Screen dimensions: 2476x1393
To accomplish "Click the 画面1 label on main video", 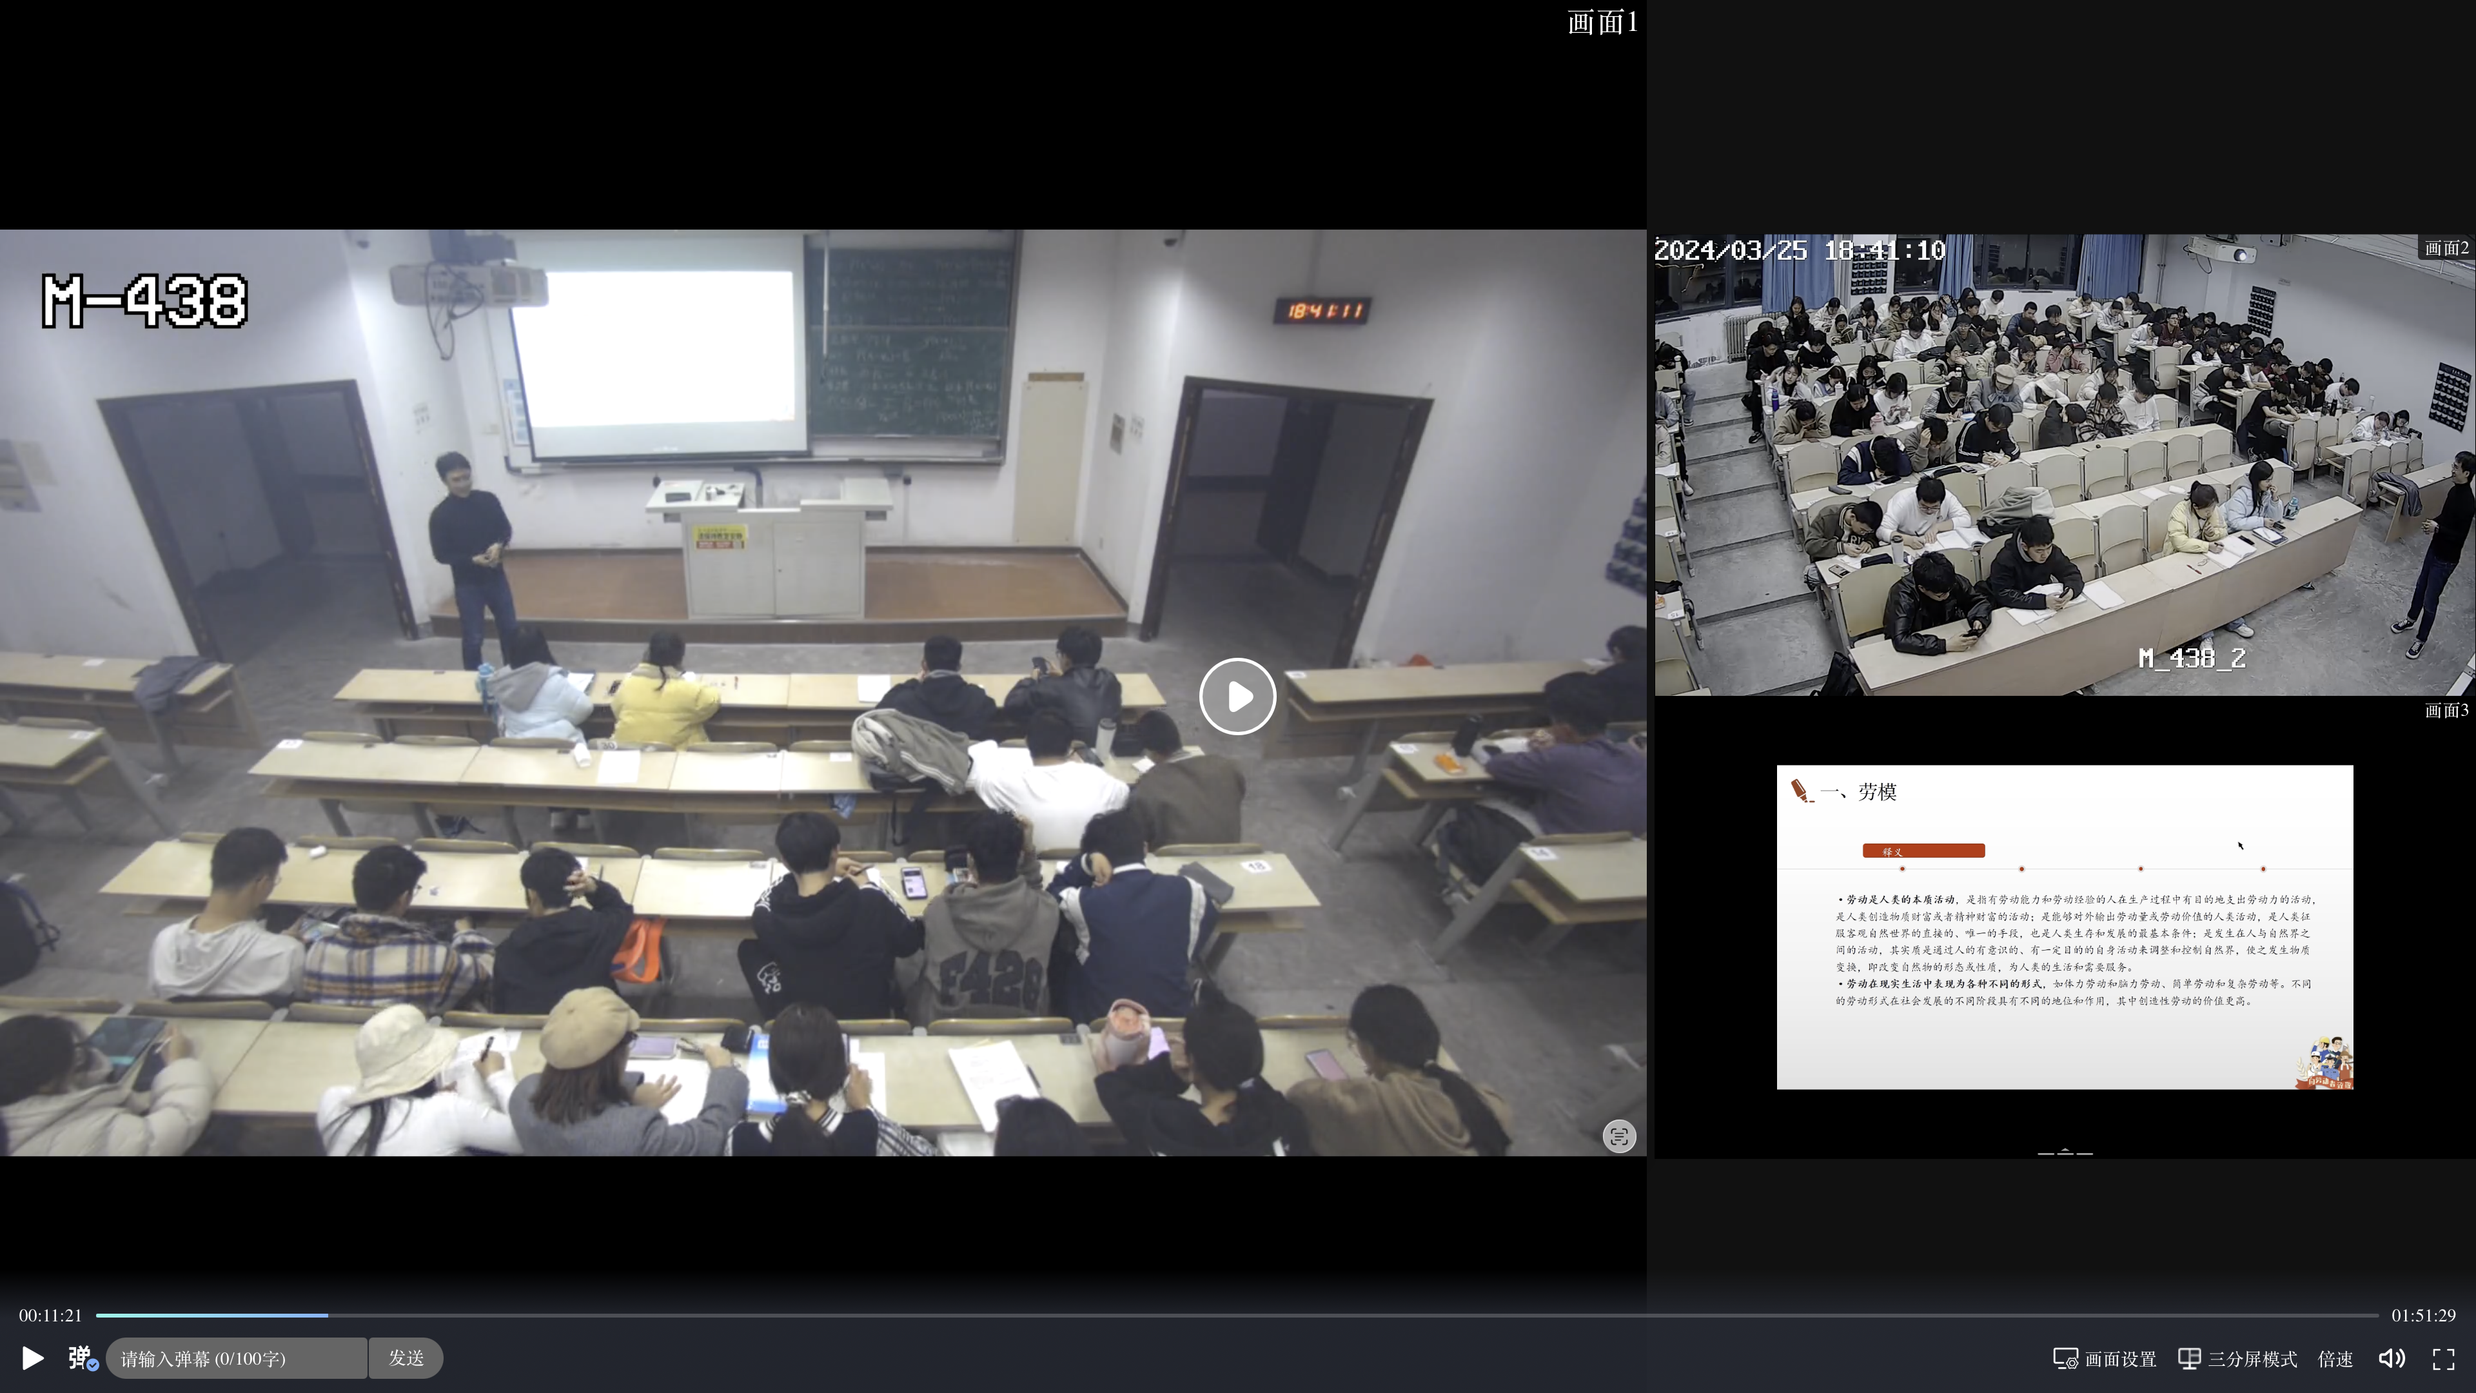I will tap(1601, 22).
